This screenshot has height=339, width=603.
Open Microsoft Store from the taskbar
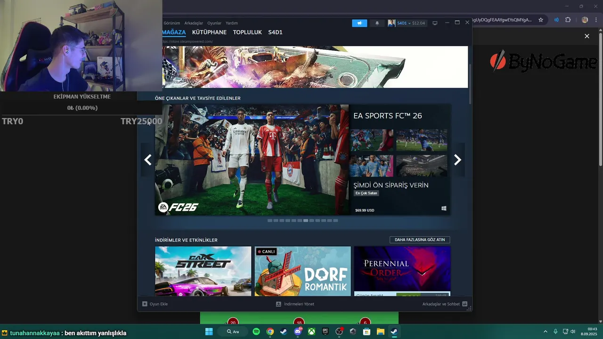367,331
